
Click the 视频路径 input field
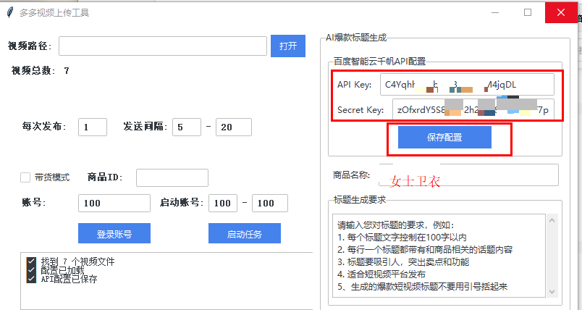coord(163,46)
